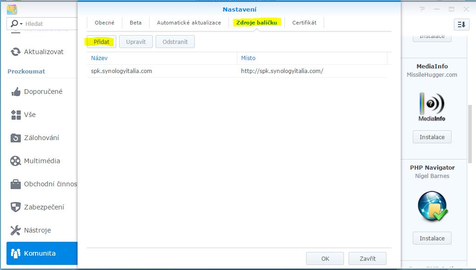Switch to the Certifikát tab
Image resolution: width=476 pixels, height=270 pixels.
click(x=304, y=23)
